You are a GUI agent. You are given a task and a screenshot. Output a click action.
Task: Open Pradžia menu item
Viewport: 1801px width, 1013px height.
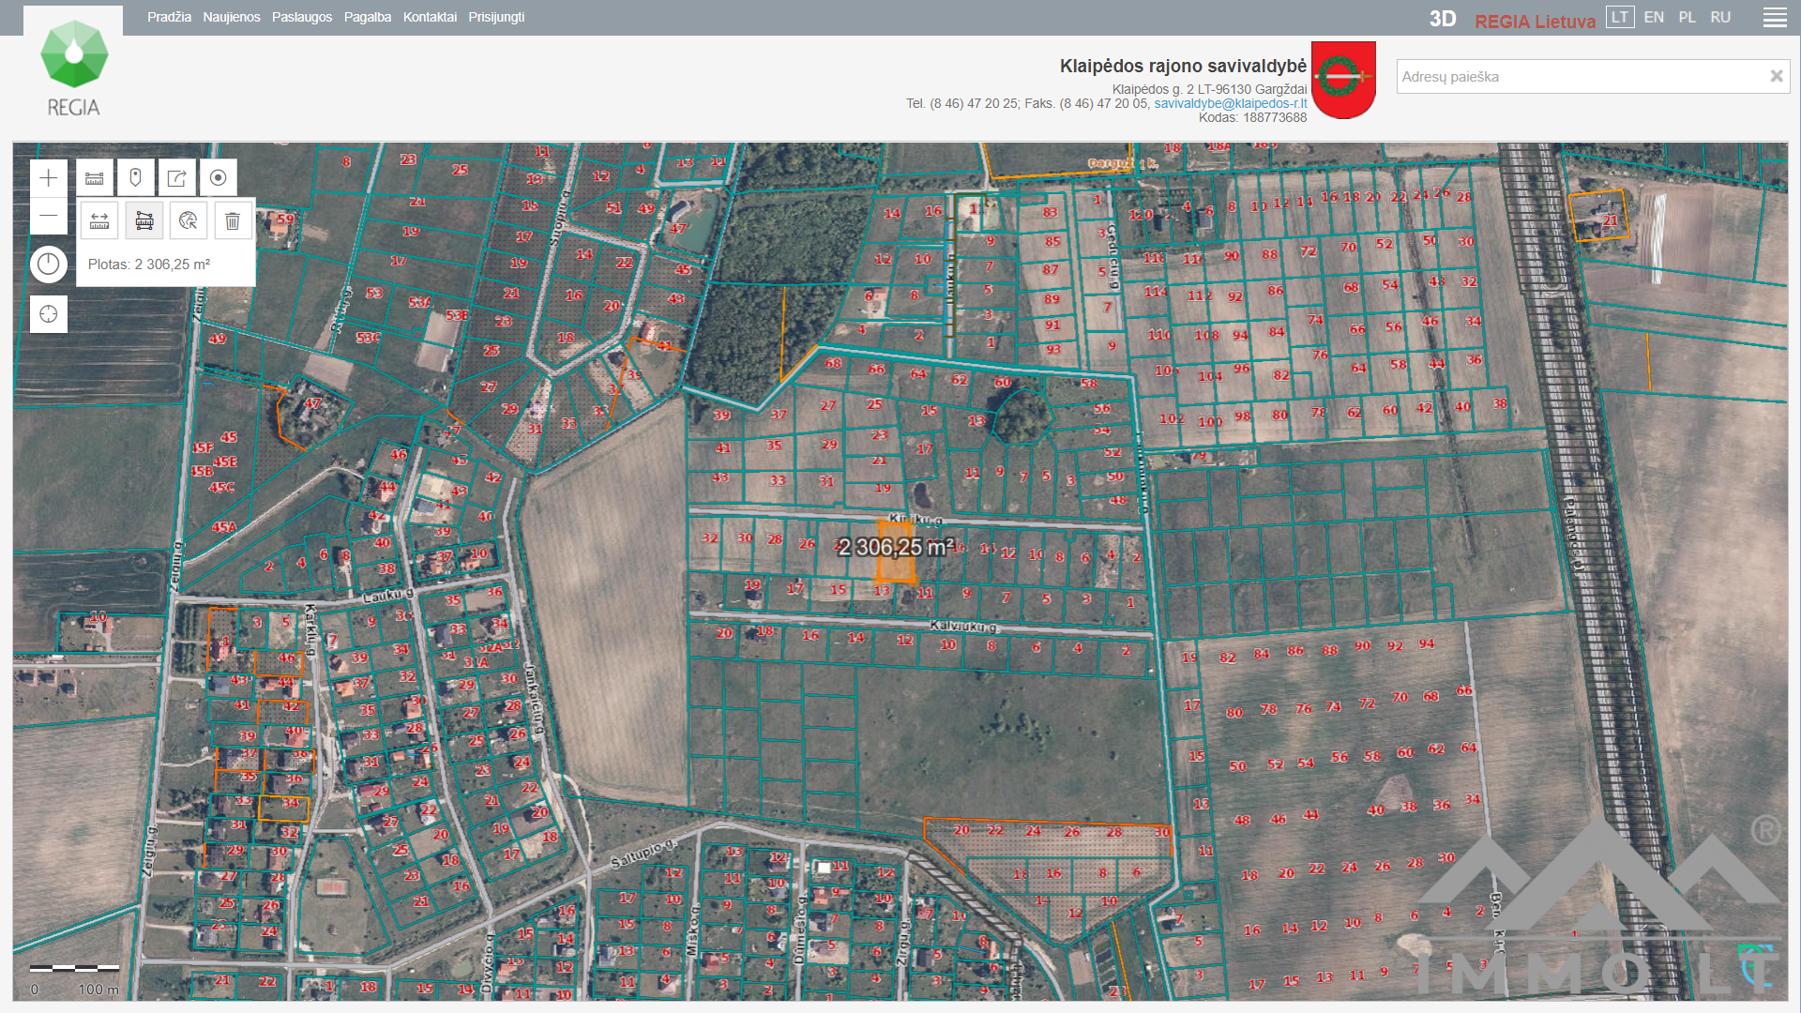[x=169, y=17]
